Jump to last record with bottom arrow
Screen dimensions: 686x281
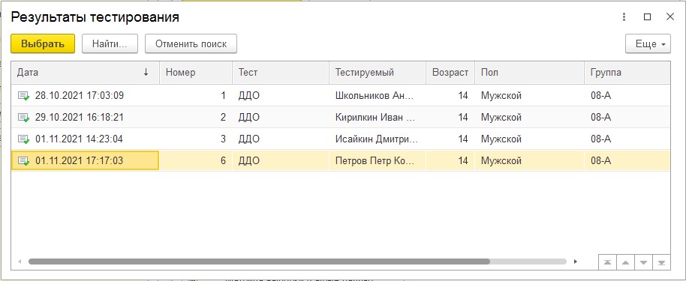coord(661,262)
